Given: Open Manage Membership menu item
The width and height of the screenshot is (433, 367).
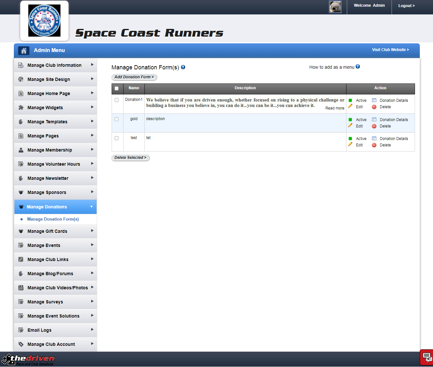Looking at the screenshot, I should [50, 150].
